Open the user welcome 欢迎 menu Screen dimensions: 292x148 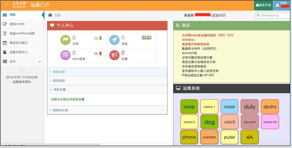(281, 5)
